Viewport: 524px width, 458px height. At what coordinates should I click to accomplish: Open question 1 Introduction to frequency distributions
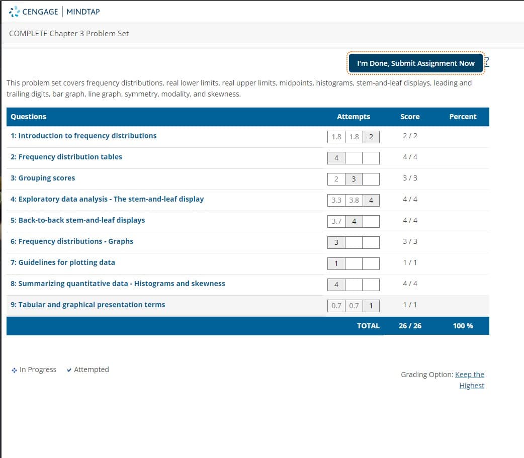(83, 135)
